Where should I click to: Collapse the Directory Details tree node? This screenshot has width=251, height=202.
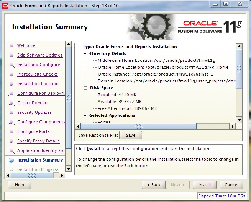86,54
